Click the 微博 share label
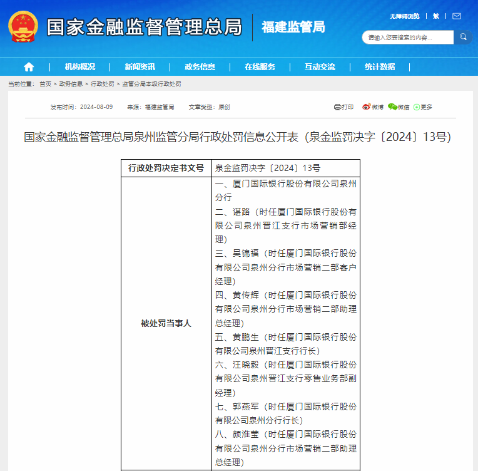The width and height of the screenshot is (478, 471). coord(378,107)
